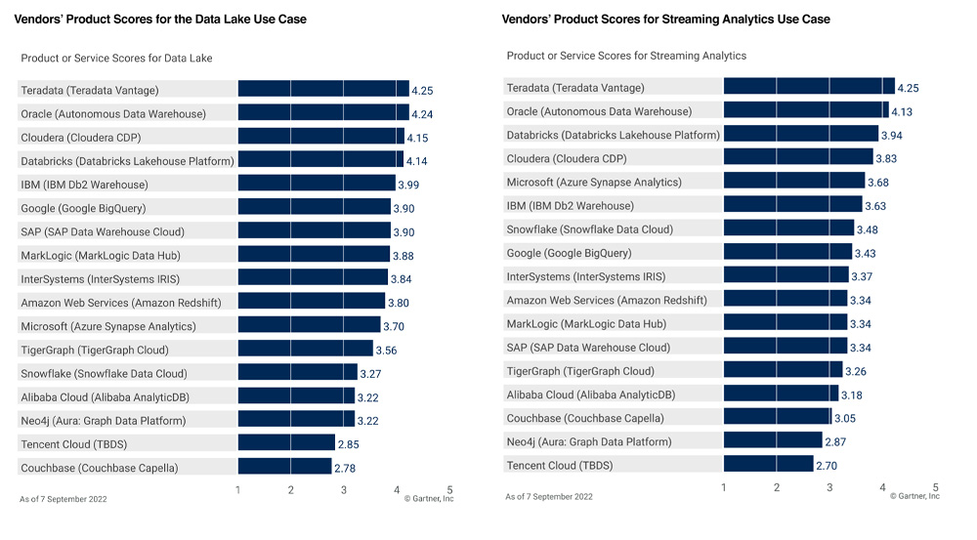Select the 4.24 score next to Oracle
Image resolution: width=977 pixels, height=540 pixels.
point(422,114)
